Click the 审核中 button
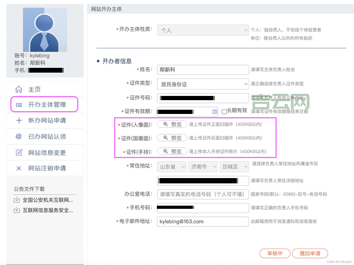The width and height of the screenshot is (354, 265). pos(275,253)
